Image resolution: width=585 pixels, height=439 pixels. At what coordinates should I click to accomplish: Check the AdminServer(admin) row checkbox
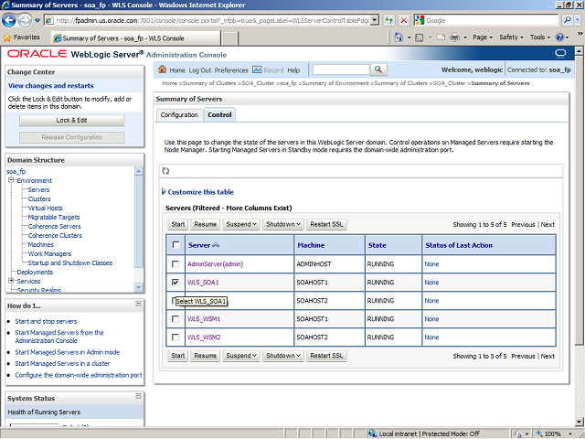tap(175, 264)
